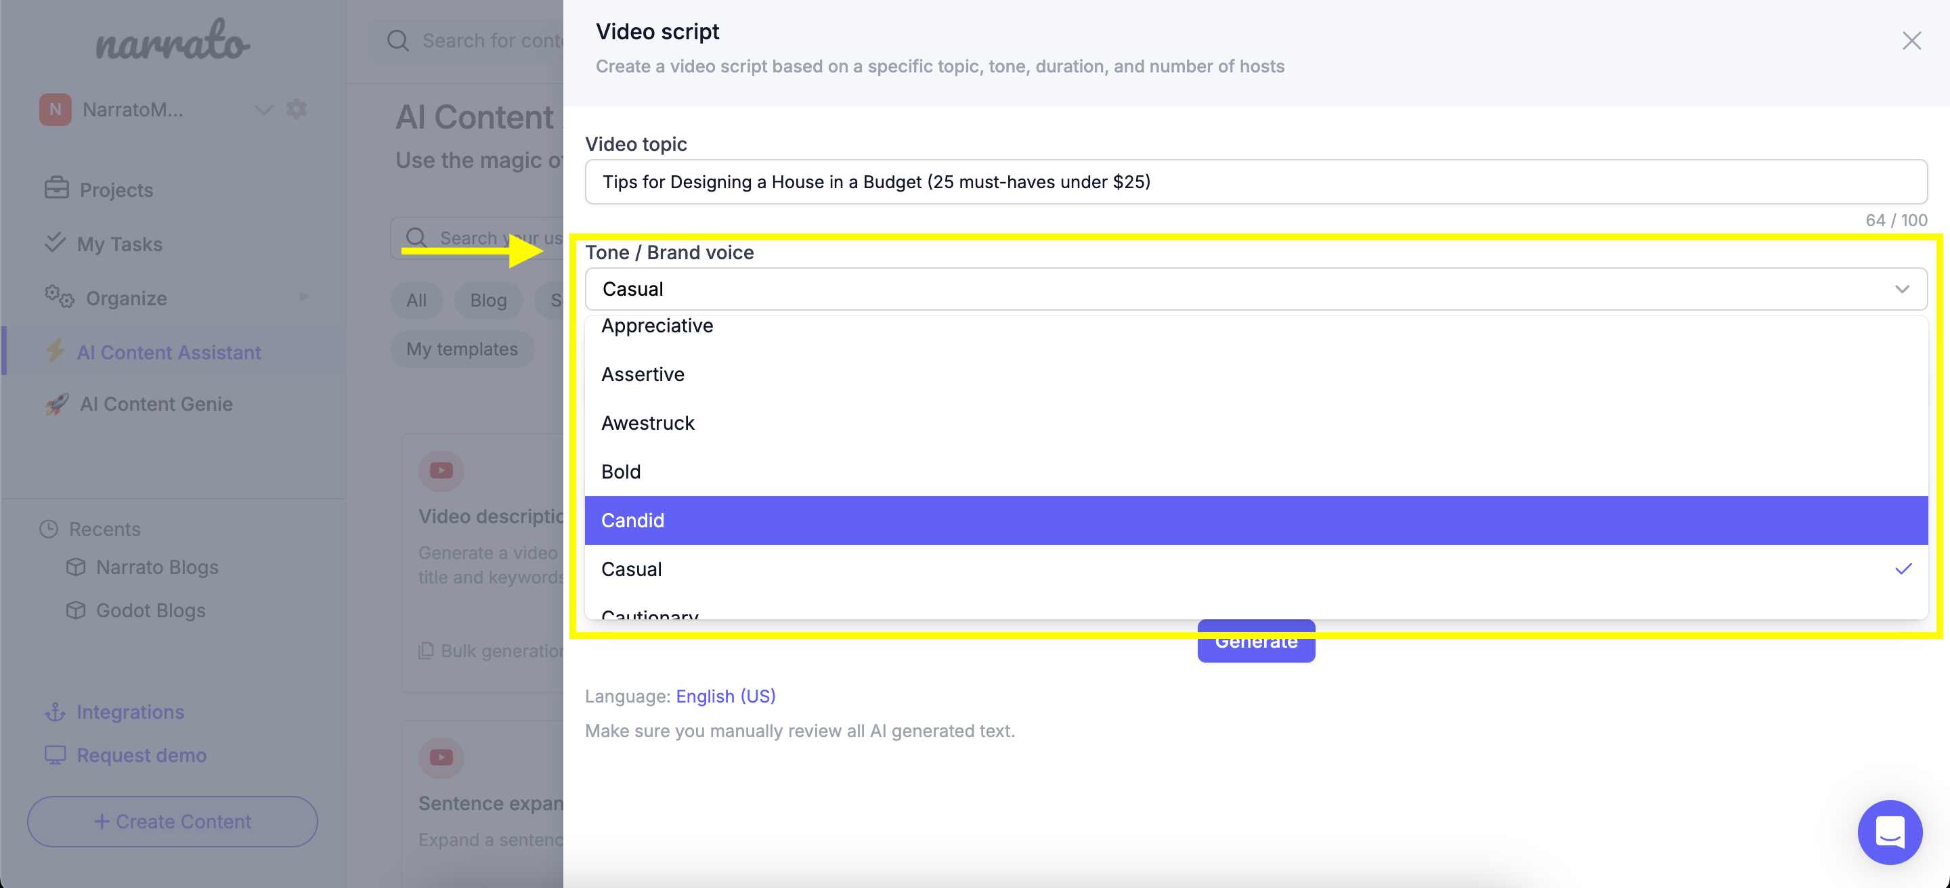
Task: View My Tasks
Action: [x=119, y=244]
